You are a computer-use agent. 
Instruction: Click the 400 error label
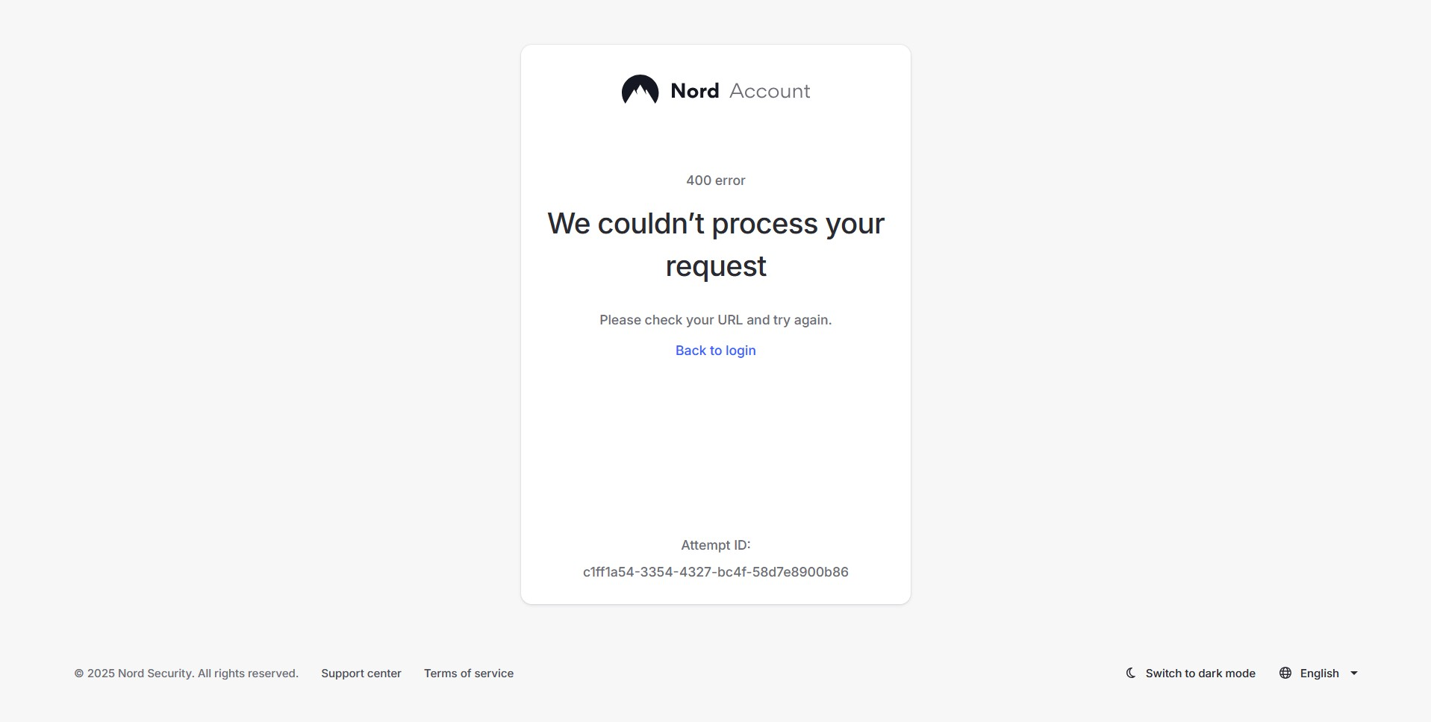click(715, 180)
